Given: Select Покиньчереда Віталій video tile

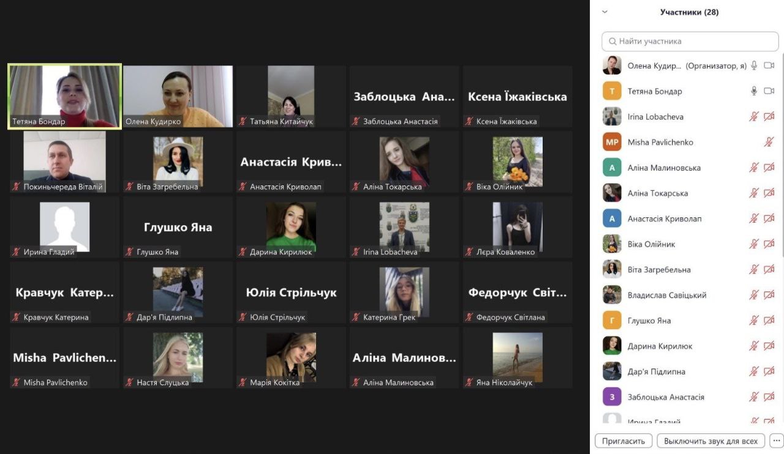Looking at the screenshot, I should tap(64, 162).
